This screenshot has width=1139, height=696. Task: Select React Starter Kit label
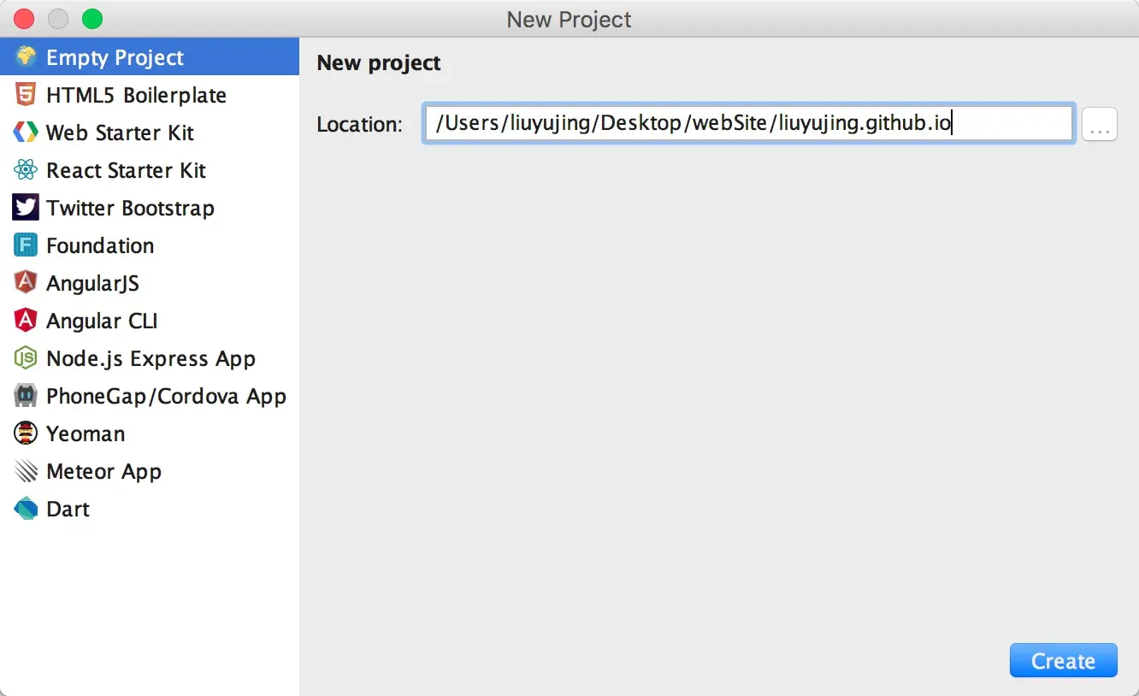coord(126,171)
